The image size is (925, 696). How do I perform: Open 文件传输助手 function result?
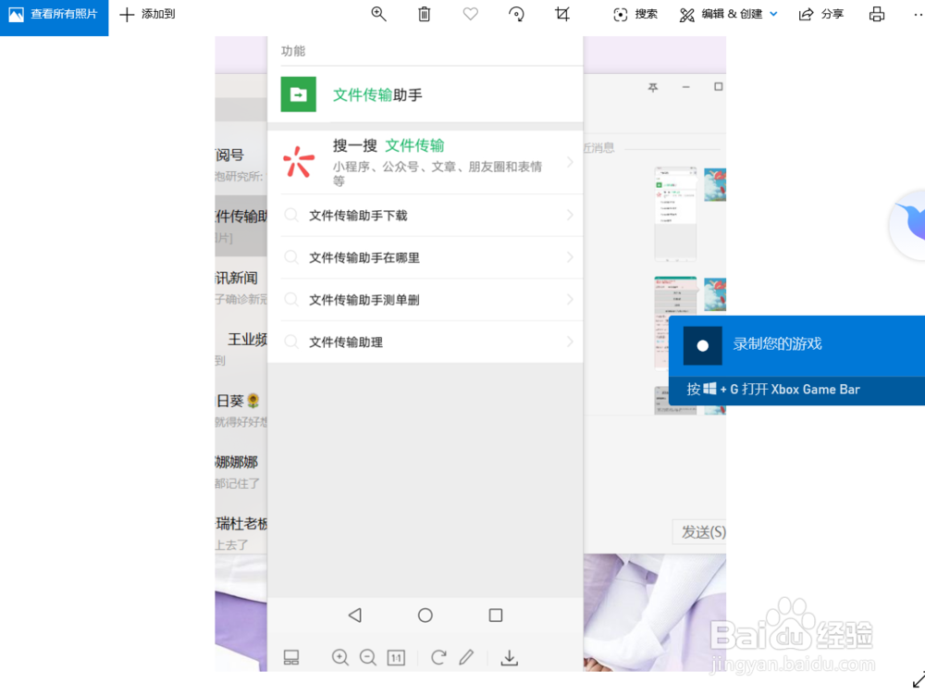coord(425,94)
